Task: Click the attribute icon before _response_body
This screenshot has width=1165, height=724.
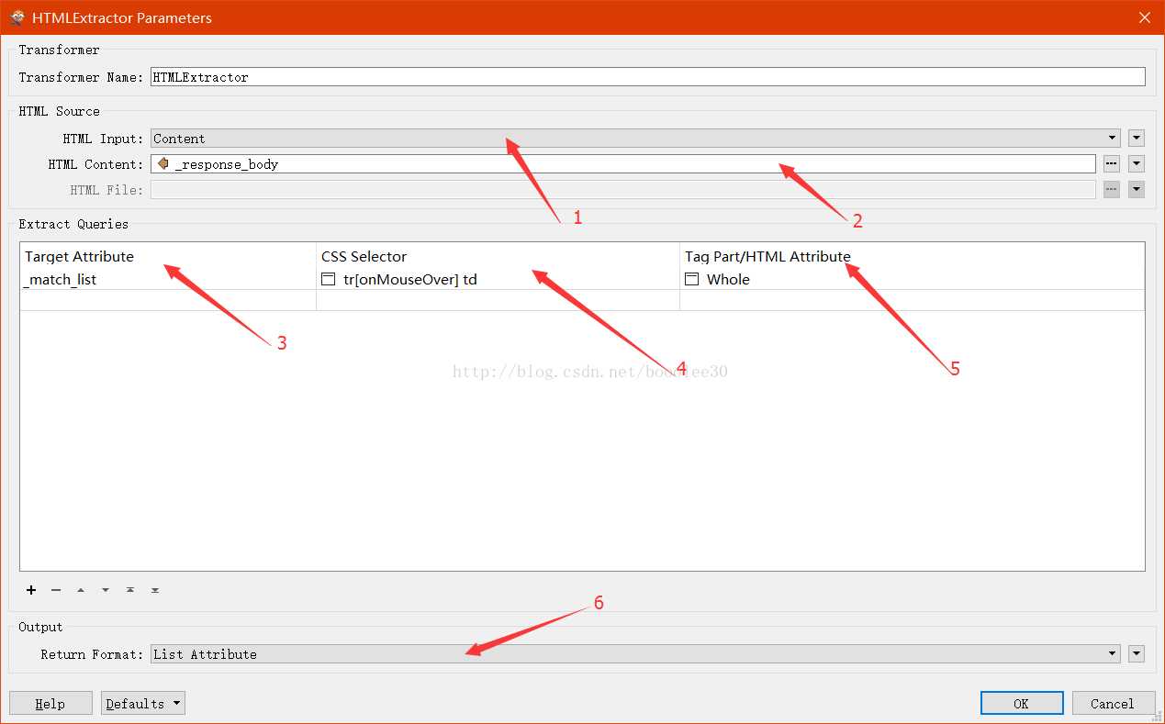Action: point(163,163)
